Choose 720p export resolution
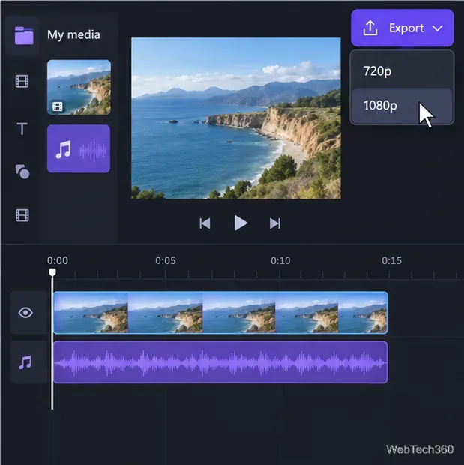Screen dimensions: 464x465 (x=402, y=71)
